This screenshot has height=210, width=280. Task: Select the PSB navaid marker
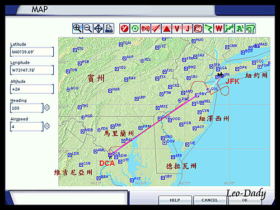pyautogui.click(x=80, y=63)
